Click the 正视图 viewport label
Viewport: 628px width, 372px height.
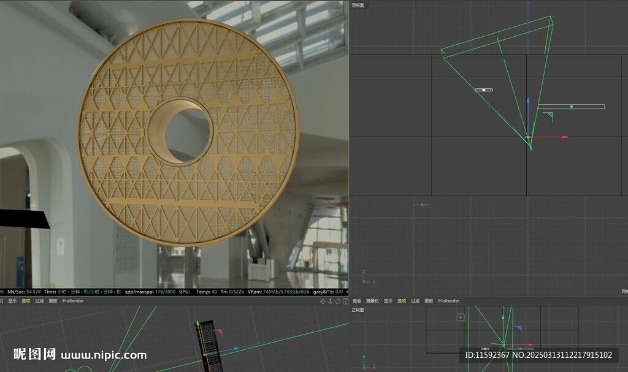(x=358, y=310)
